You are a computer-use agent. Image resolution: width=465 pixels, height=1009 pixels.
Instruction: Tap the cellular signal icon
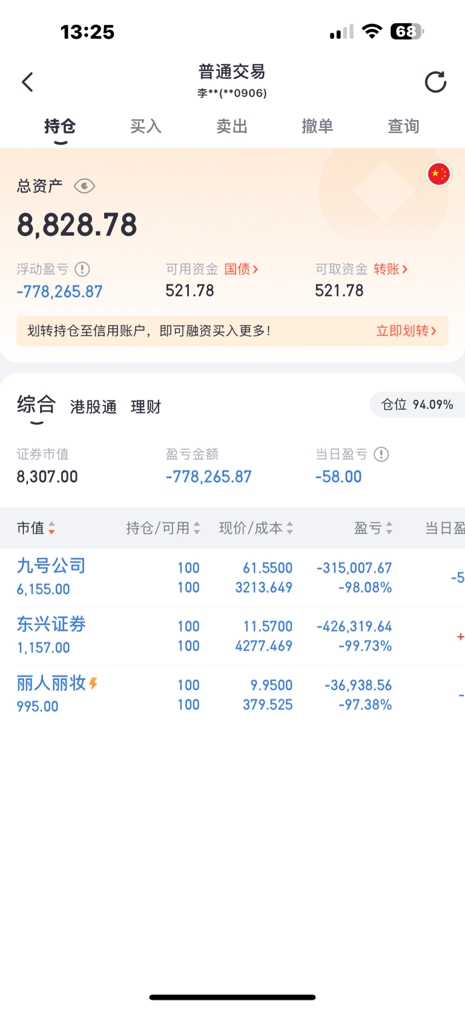click(341, 32)
